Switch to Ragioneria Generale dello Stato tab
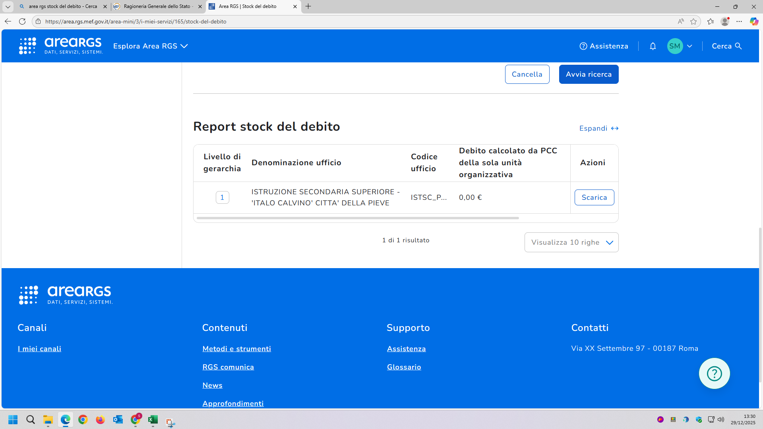This screenshot has width=763, height=429. pyautogui.click(x=158, y=6)
